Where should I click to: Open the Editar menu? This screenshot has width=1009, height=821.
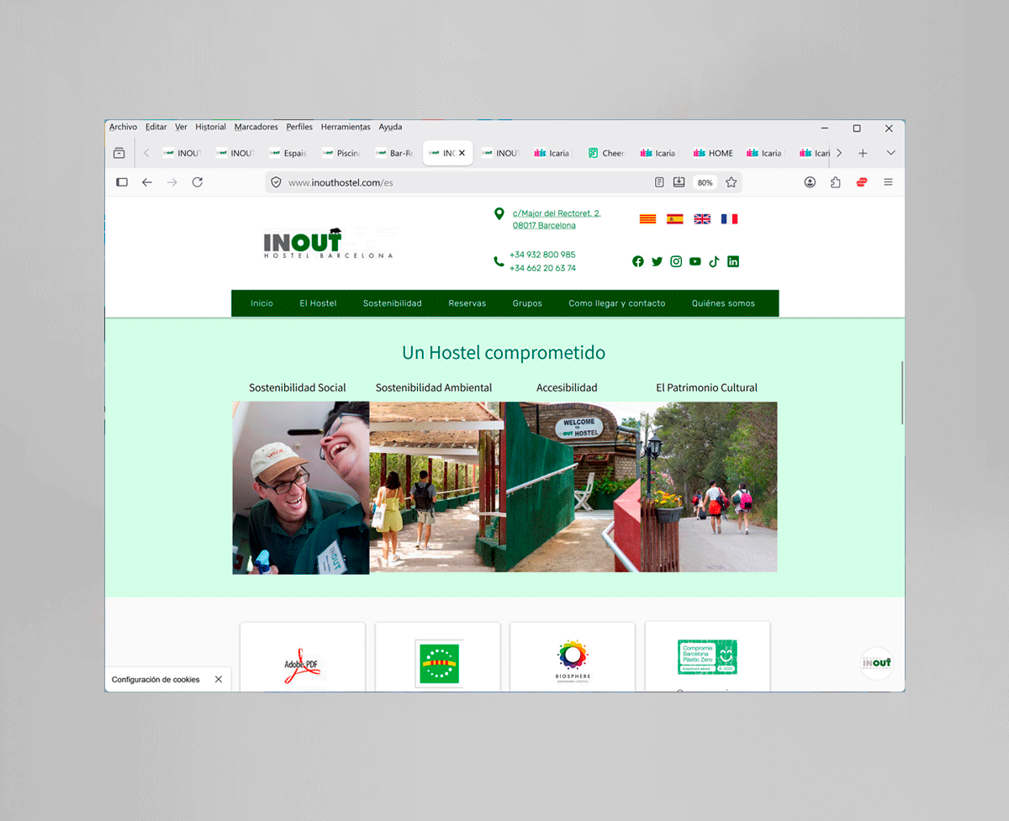click(x=156, y=127)
